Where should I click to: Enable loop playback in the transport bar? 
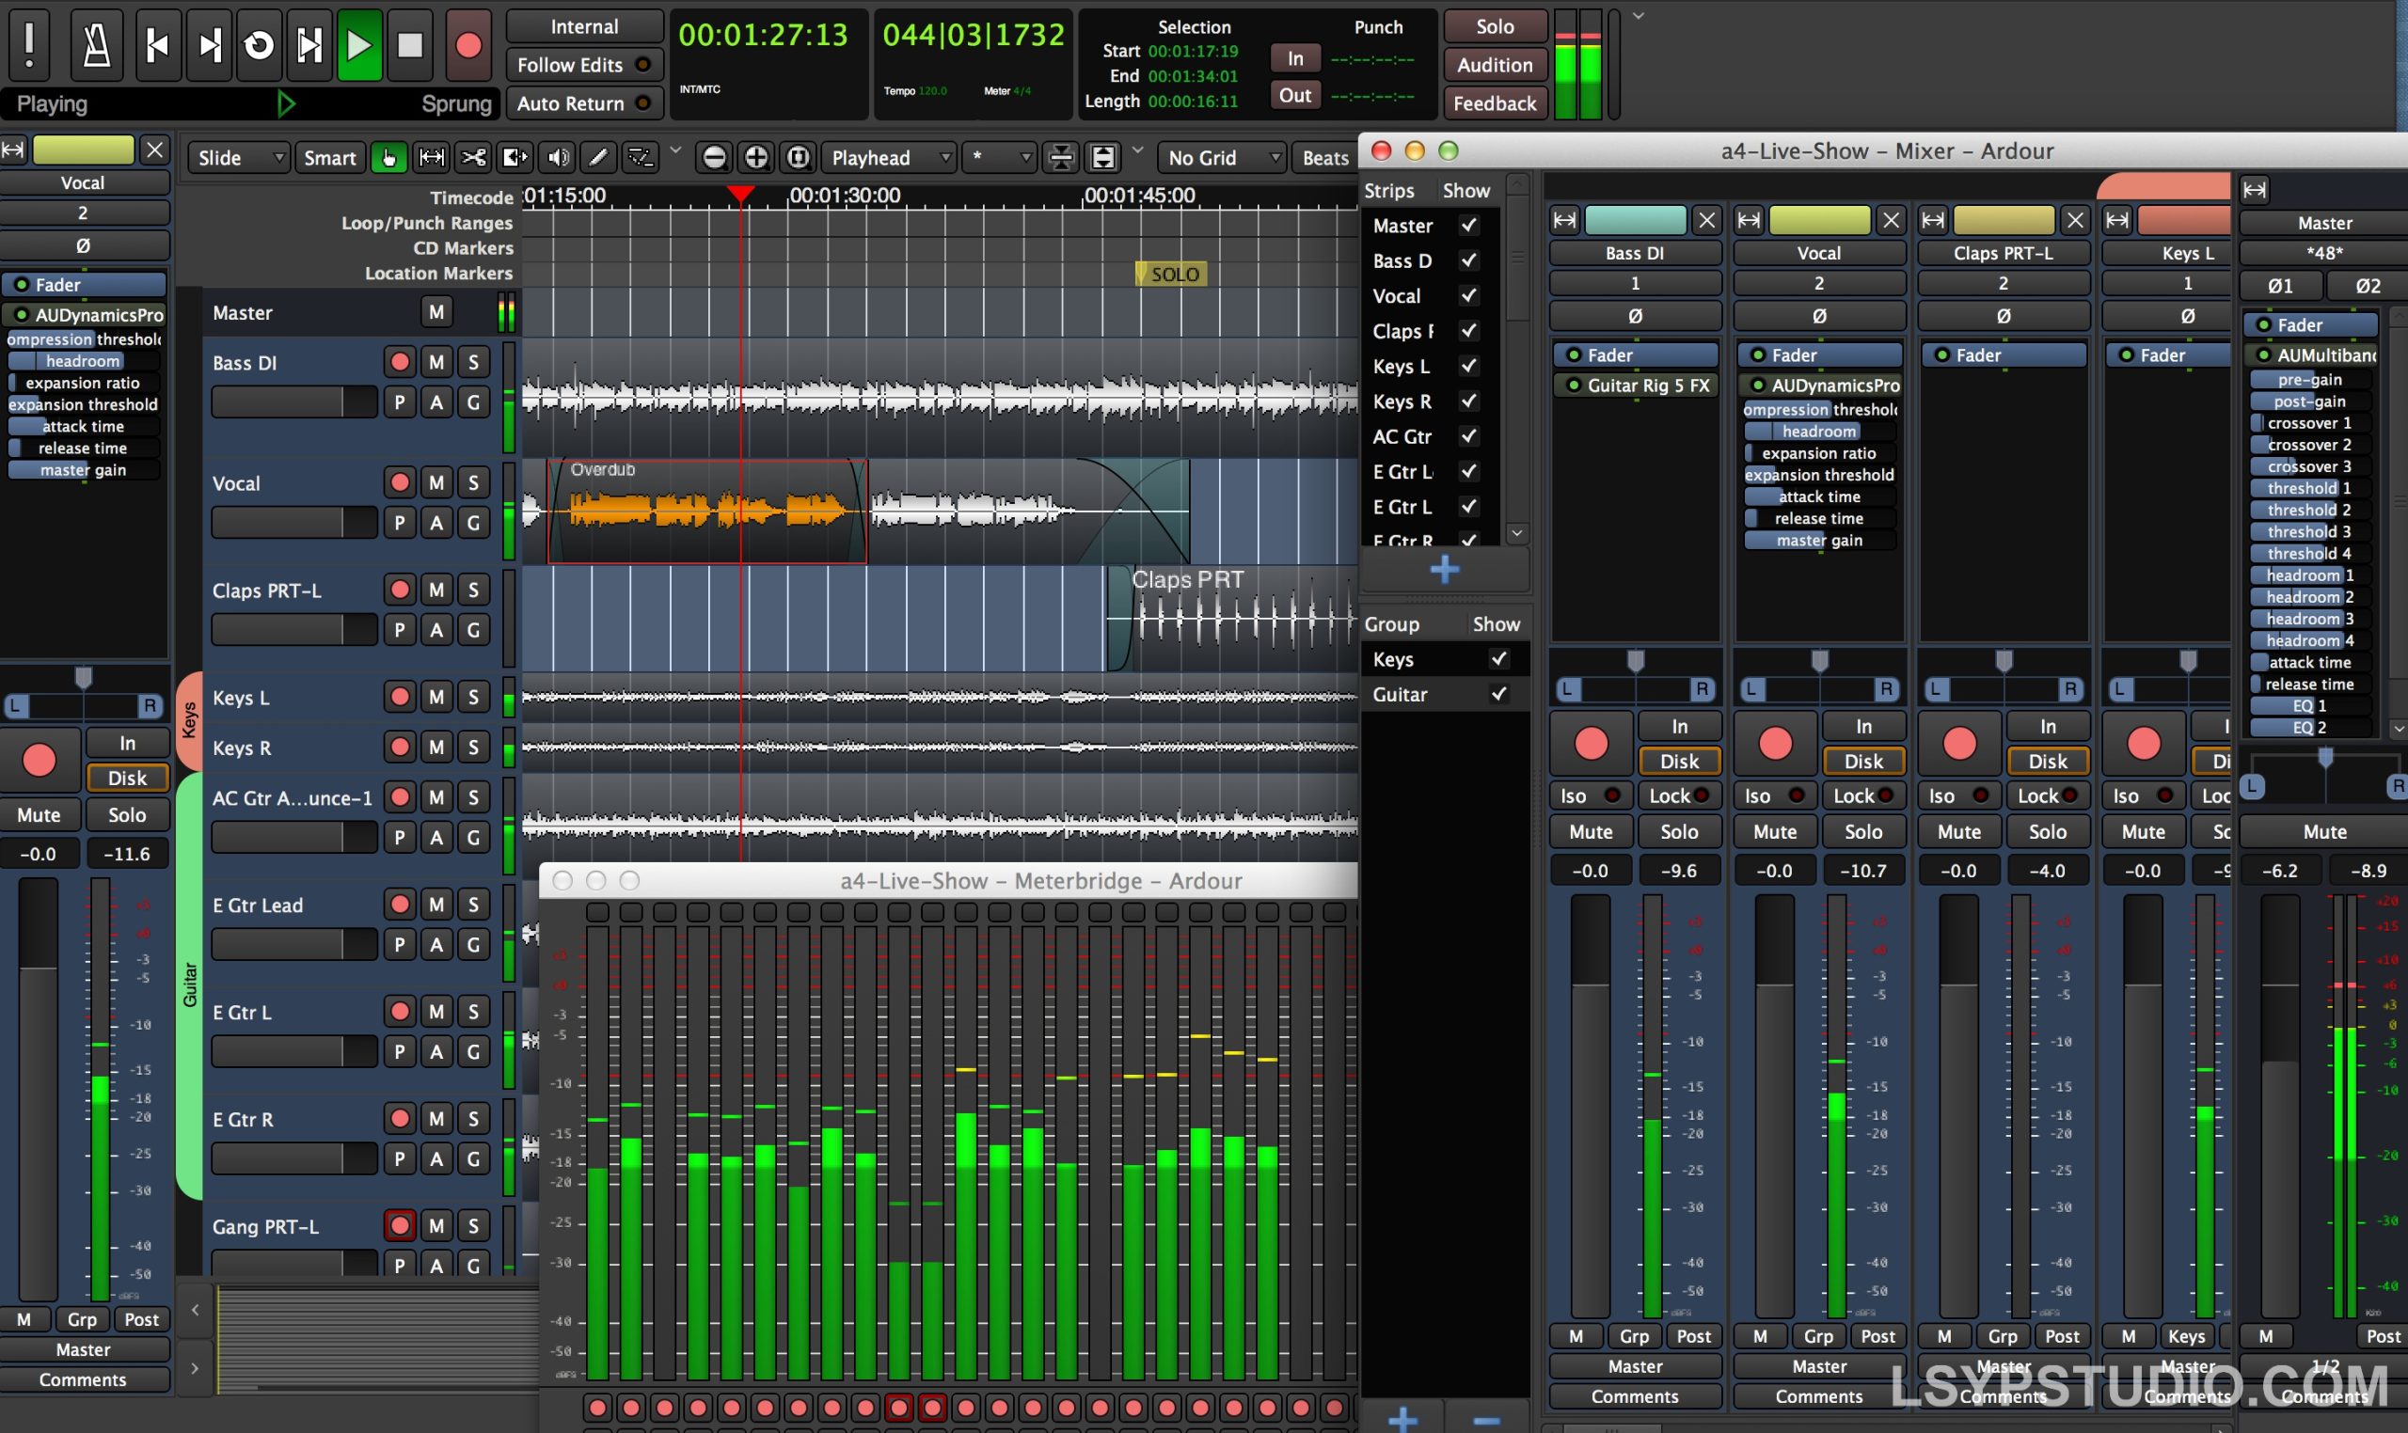(258, 44)
